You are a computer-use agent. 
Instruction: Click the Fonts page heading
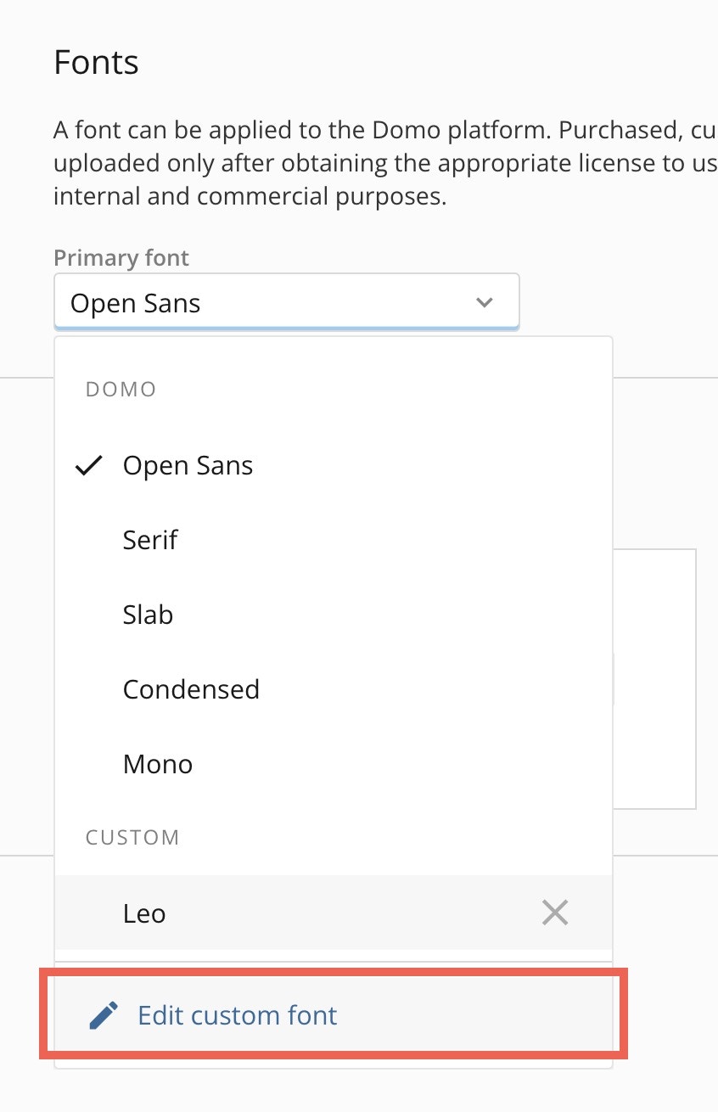(96, 62)
